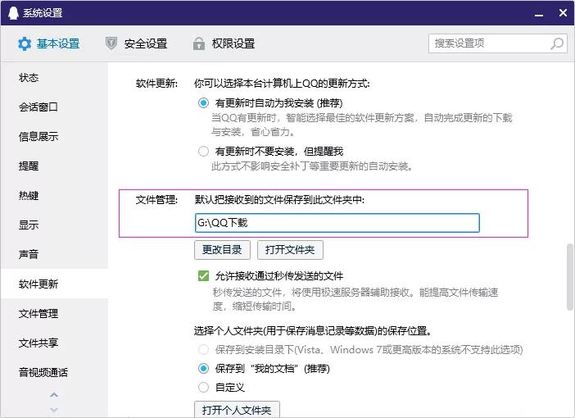
Task: Click the 系统设置 window title text
Action: [43, 13]
